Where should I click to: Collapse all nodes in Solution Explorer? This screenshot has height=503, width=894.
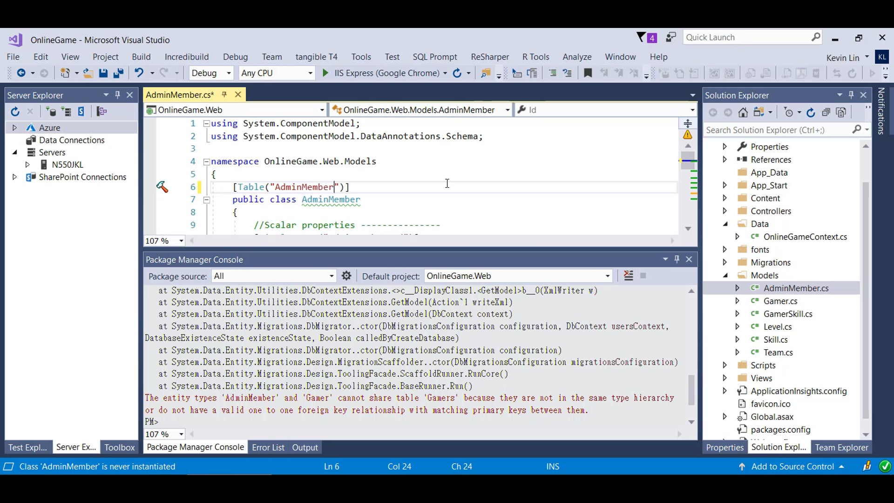tap(826, 112)
